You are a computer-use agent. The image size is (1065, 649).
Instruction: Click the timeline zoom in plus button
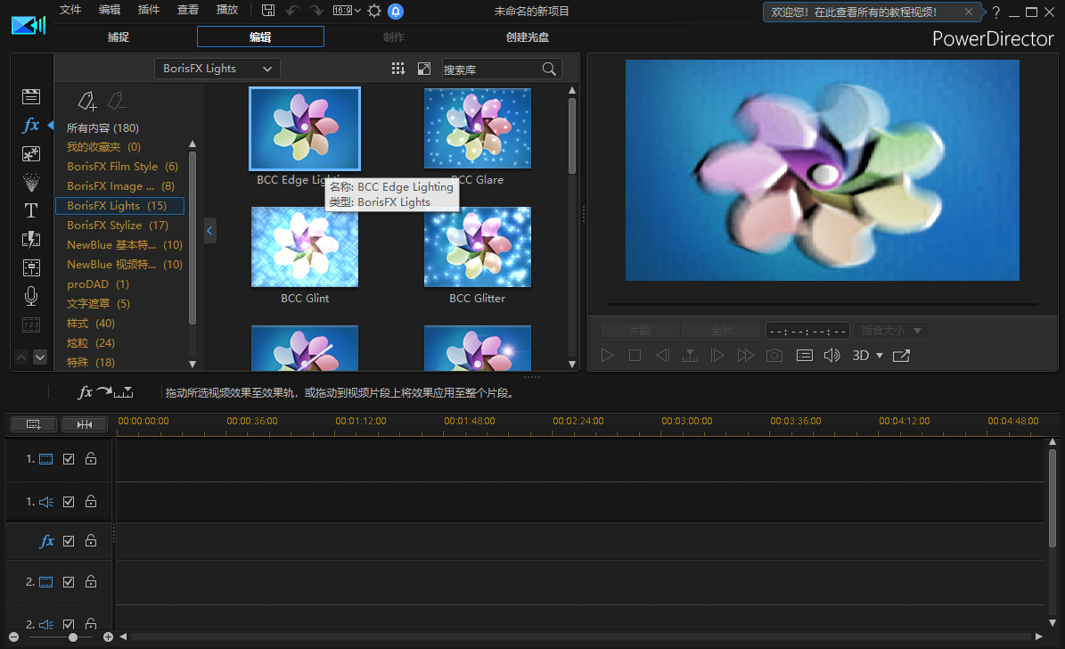coord(108,637)
